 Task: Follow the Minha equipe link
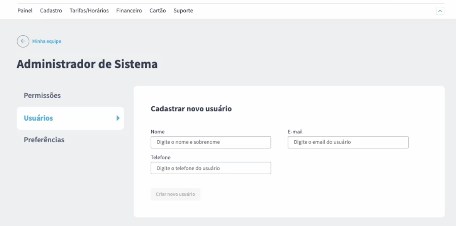pyautogui.click(x=46, y=41)
